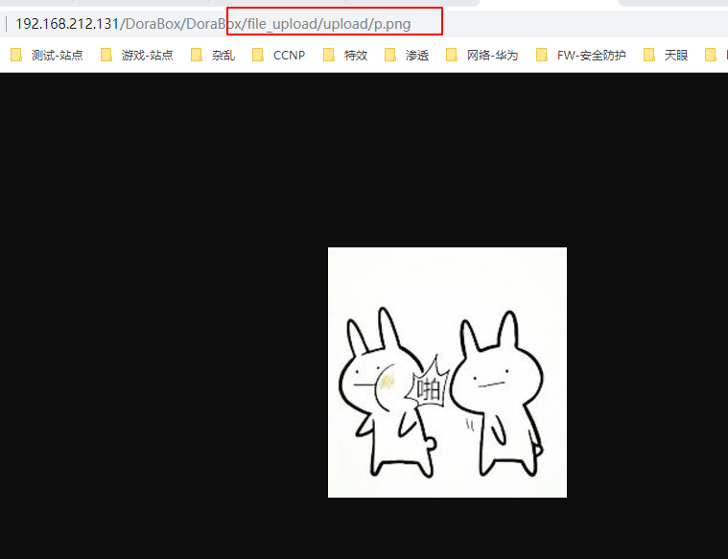Open the 测试-站点 bookmark folder

(47, 56)
